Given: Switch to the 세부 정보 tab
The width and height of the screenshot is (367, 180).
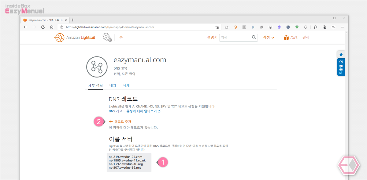Looking at the screenshot, I should point(95,85).
